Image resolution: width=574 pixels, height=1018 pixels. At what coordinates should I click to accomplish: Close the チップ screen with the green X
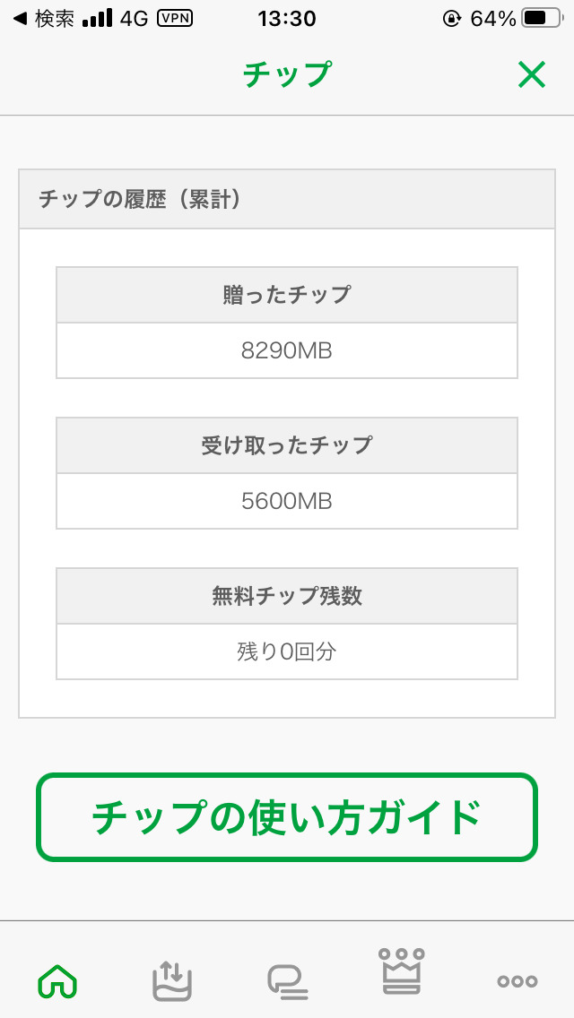532,75
